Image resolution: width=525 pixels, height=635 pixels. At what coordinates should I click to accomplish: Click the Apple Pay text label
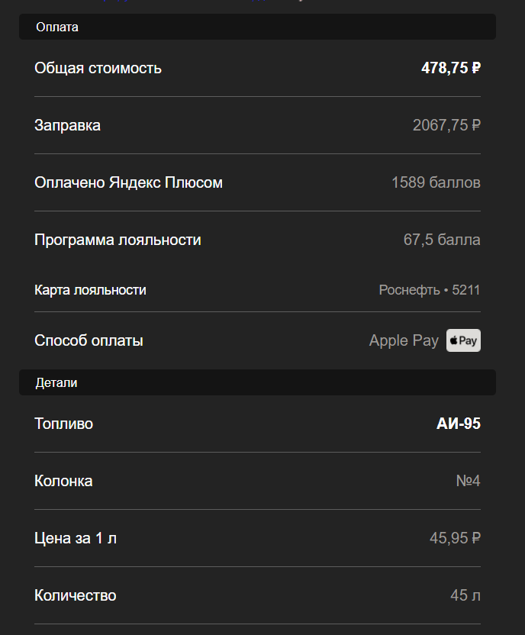pos(404,340)
